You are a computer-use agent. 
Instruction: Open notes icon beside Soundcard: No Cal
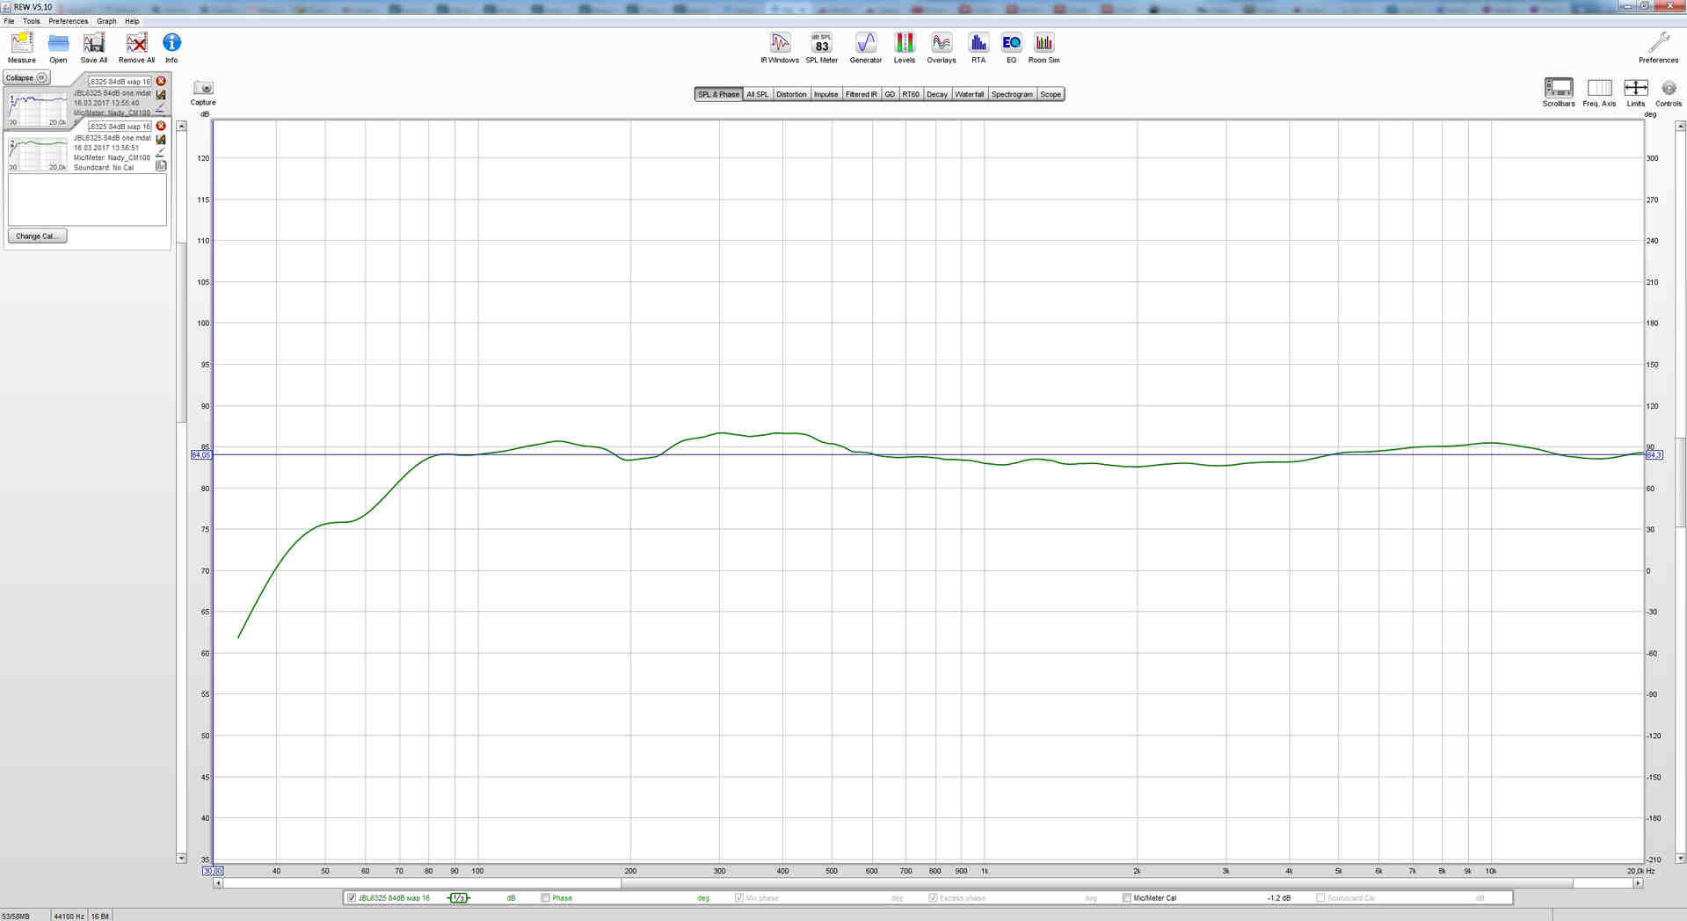161,165
